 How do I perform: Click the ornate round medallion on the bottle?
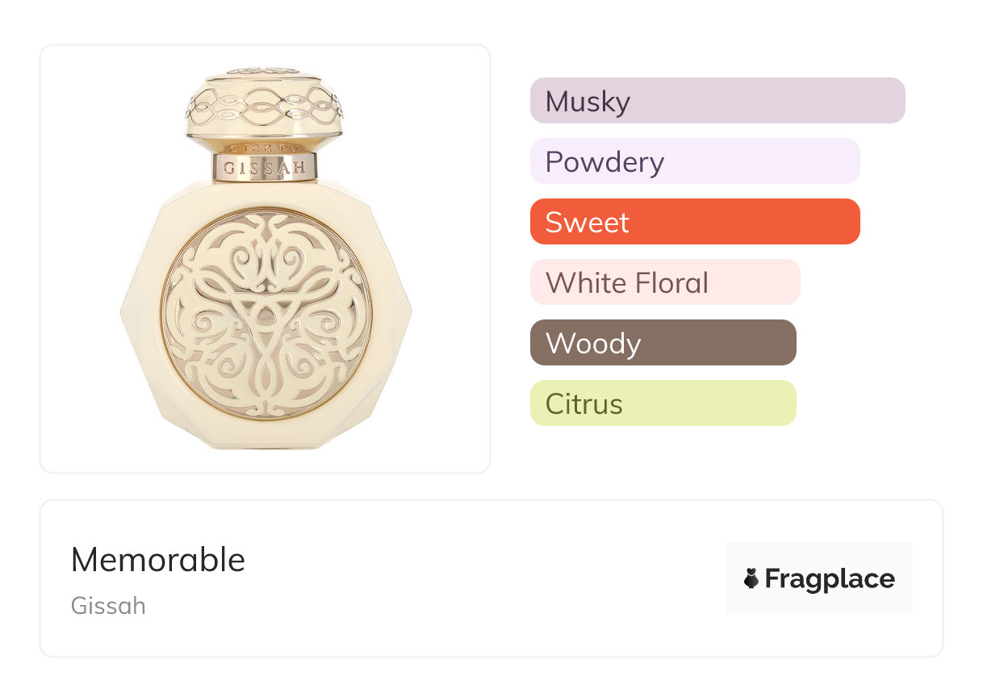[265, 314]
